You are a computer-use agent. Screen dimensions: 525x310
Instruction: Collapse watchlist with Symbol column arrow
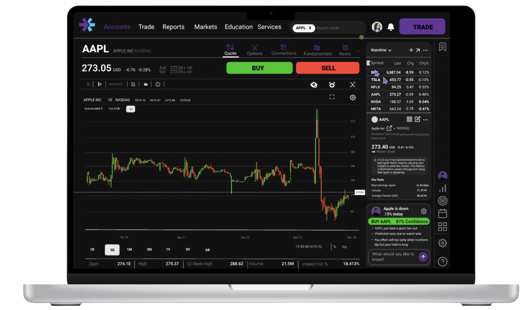tap(369, 63)
